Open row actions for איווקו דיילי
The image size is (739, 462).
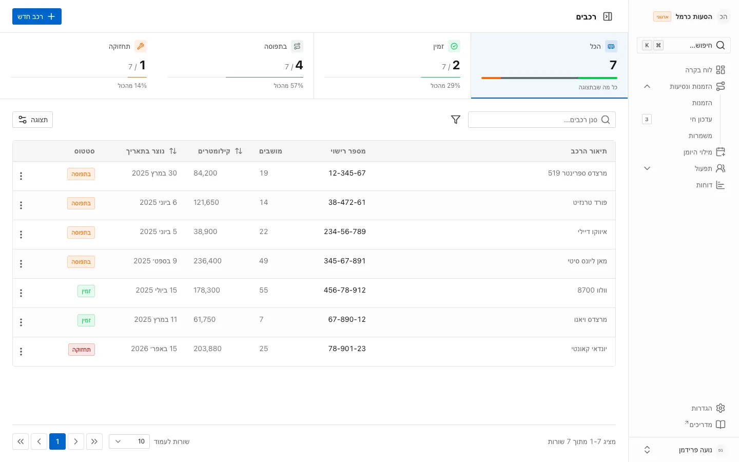point(21,235)
